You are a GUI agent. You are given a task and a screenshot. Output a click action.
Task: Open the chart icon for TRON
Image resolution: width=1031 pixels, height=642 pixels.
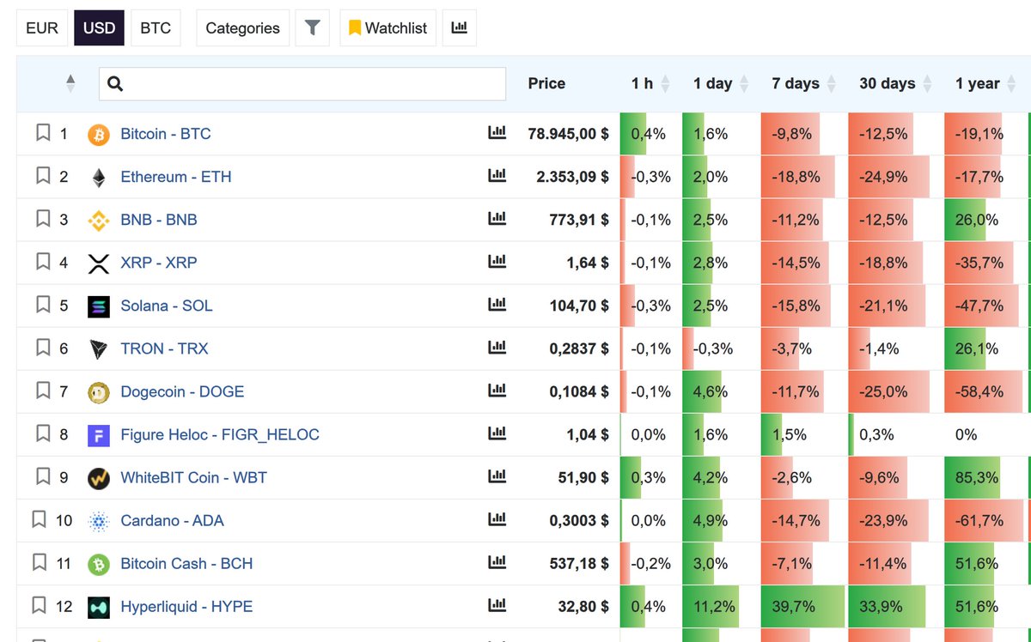[x=497, y=348]
